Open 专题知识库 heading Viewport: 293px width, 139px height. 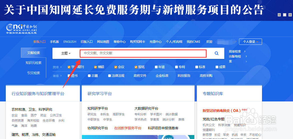[213, 93]
